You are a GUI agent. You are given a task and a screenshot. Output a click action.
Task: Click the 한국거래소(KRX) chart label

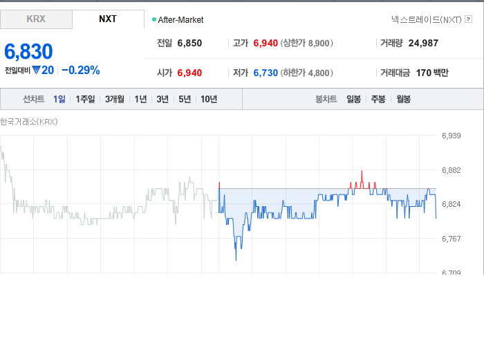[x=29, y=122]
